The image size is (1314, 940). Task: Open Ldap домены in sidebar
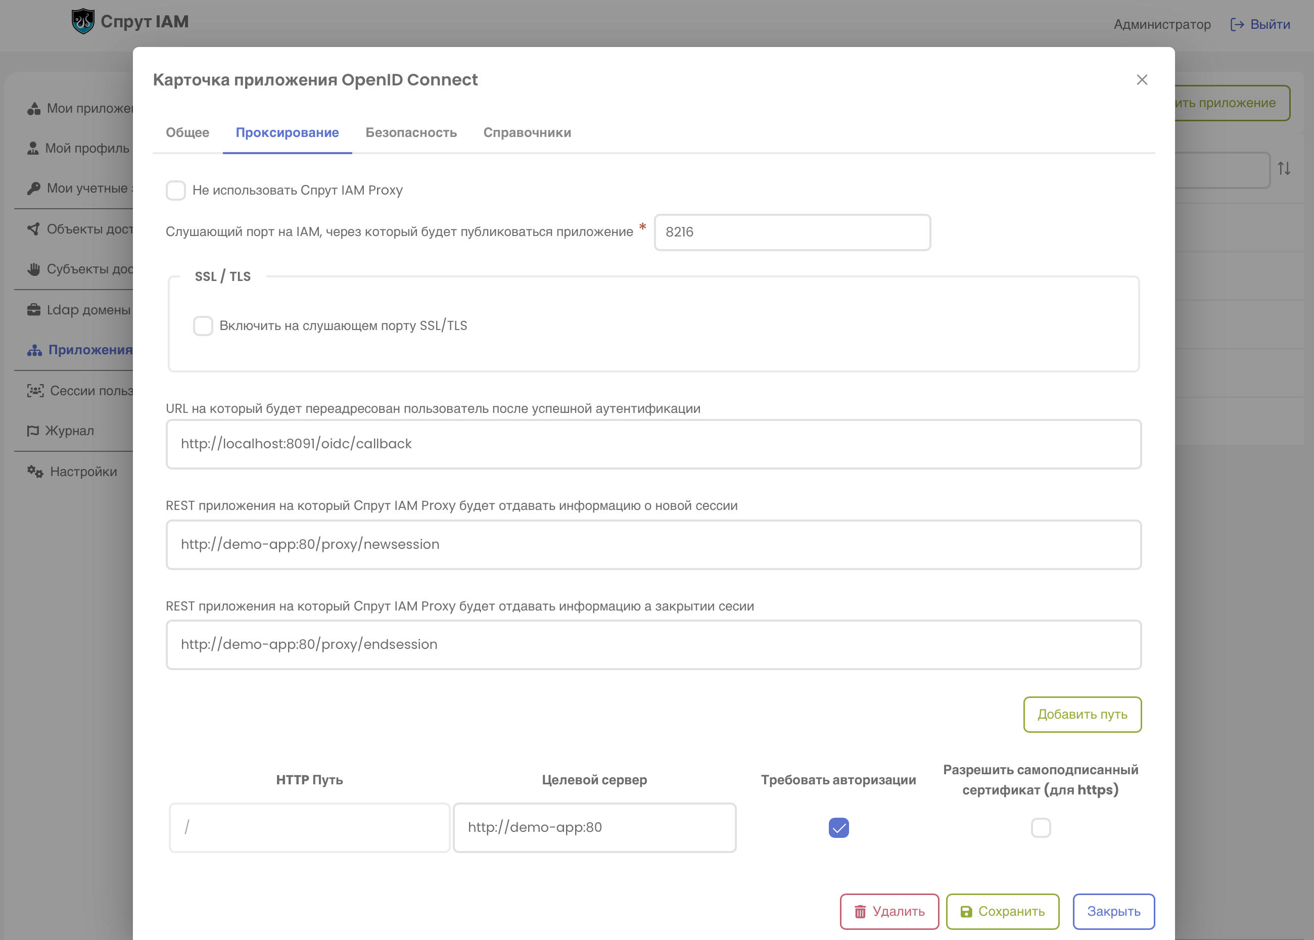[79, 310]
